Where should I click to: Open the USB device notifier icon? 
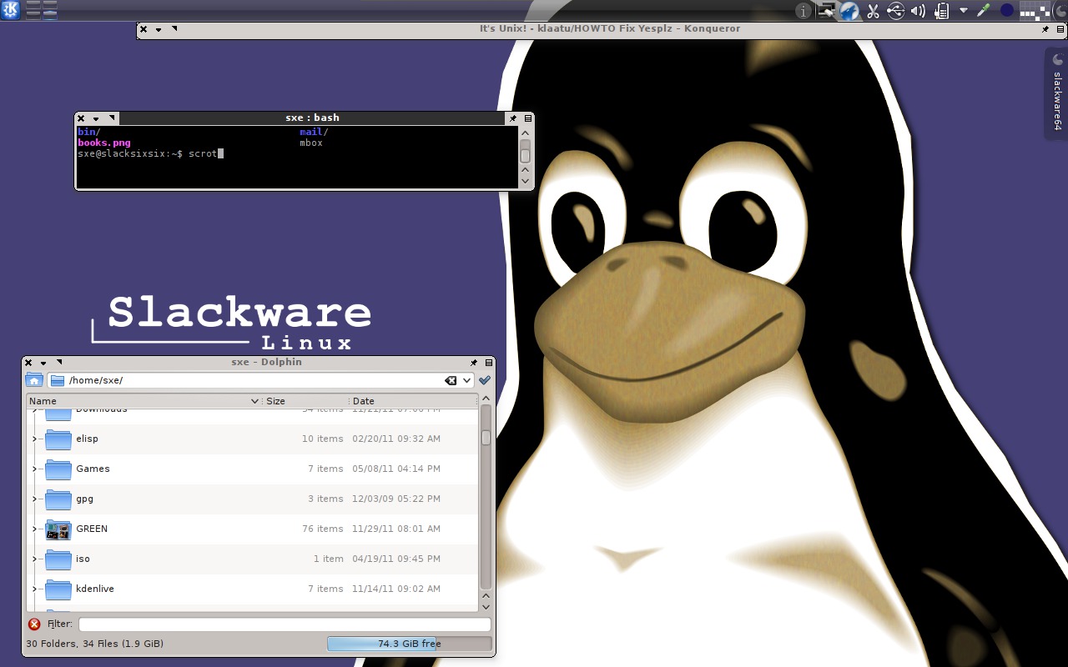(895, 11)
